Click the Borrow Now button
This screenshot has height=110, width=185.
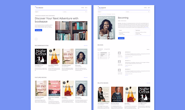click(x=121, y=38)
